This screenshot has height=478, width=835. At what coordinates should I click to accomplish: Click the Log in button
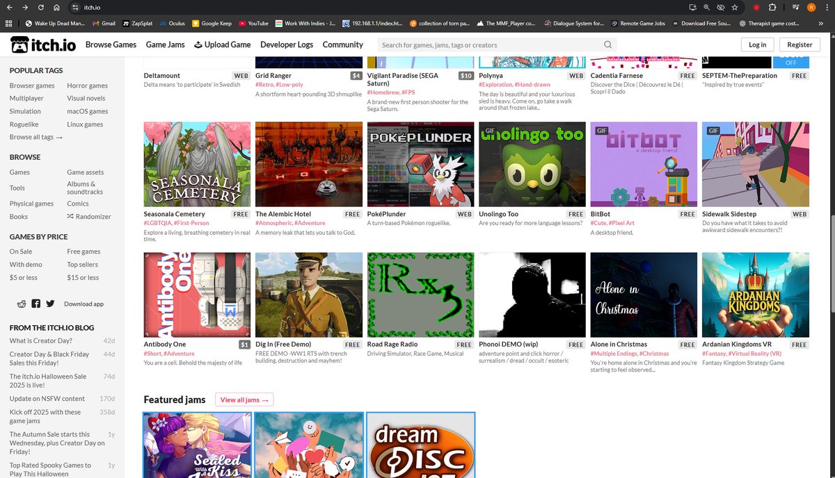pos(758,44)
